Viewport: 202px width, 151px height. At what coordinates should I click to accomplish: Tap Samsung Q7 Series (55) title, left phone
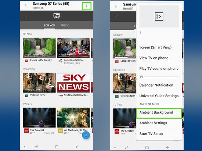pos(51,4)
